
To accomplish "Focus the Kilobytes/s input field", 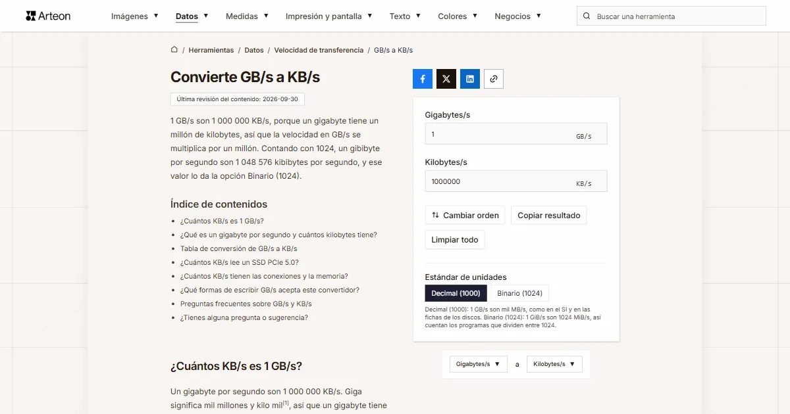I will click(516, 181).
